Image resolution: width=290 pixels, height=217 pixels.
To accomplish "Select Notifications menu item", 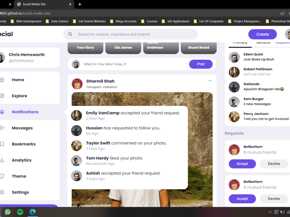I will [25, 112].
